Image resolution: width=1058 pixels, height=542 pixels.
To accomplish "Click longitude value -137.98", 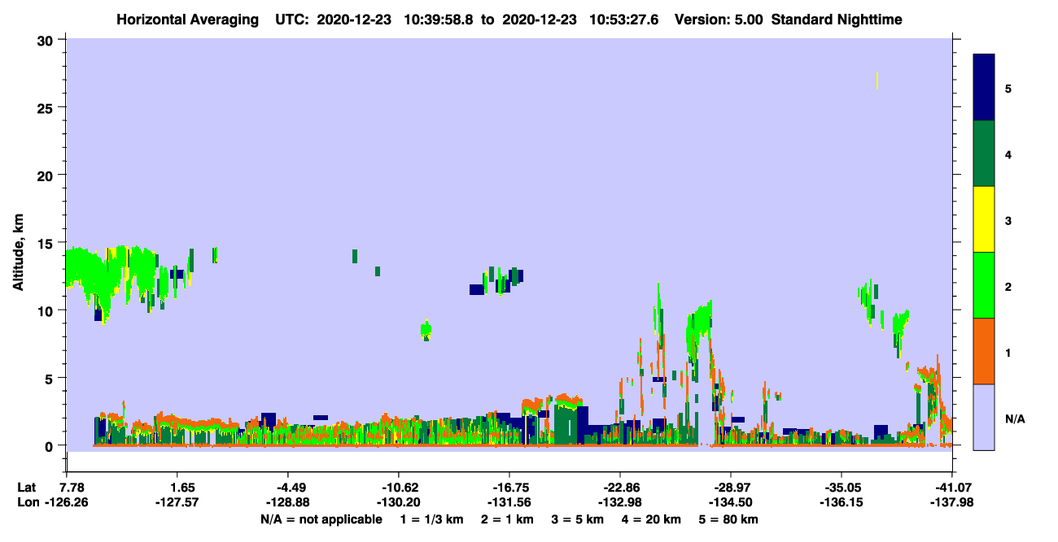I will [951, 502].
